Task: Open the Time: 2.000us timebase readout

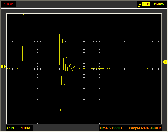Action: pyautogui.click(x=111, y=128)
